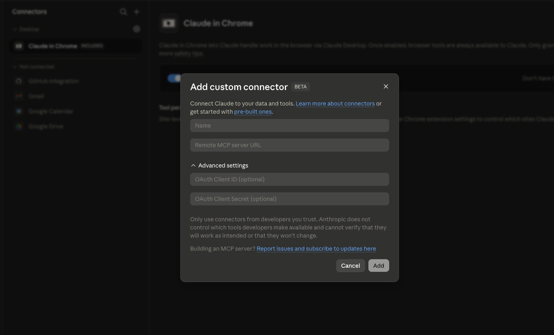Click the Claude in Chrome page heading
This screenshot has width=554, height=335.
click(x=218, y=23)
